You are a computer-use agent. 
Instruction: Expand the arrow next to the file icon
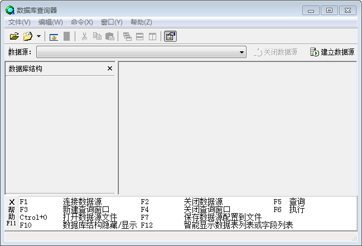click(x=38, y=37)
